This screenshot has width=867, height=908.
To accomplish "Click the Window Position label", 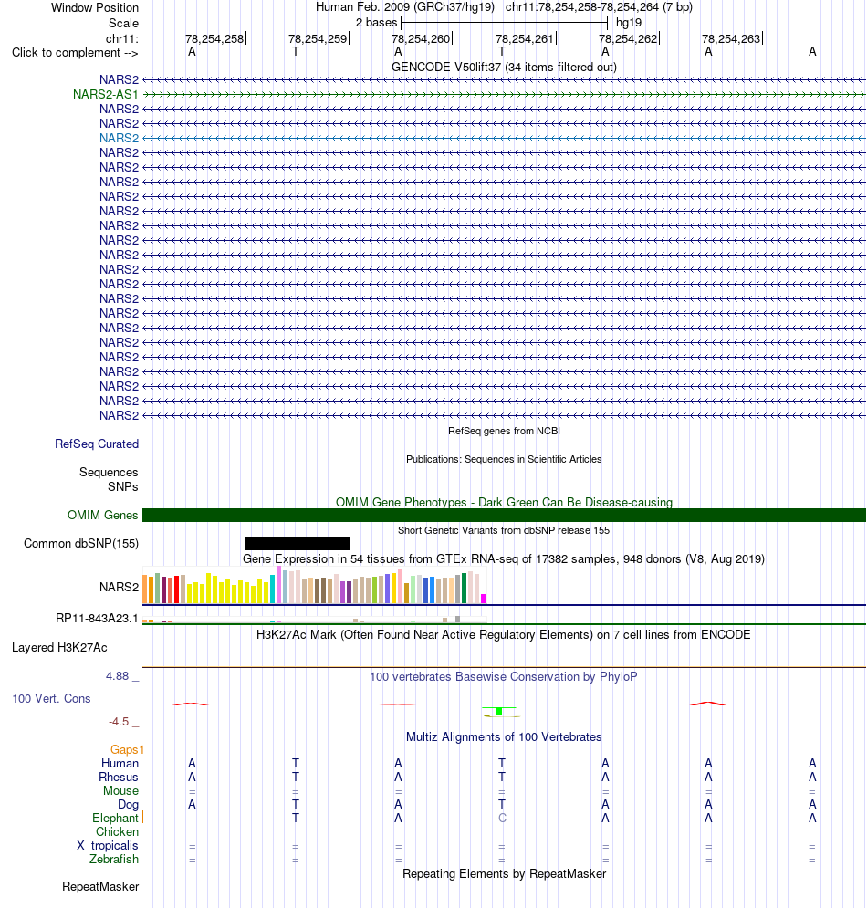I will click(x=95, y=7).
